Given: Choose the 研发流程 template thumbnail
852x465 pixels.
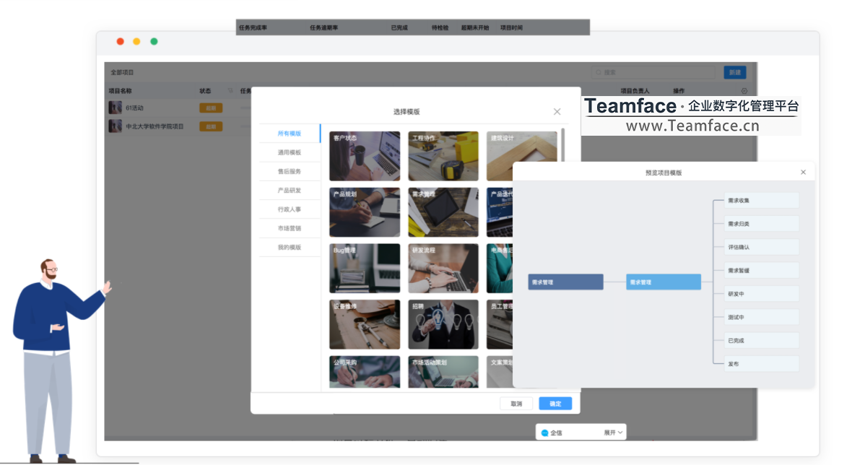Looking at the screenshot, I should pyautogui.click(x=443, y=269).
